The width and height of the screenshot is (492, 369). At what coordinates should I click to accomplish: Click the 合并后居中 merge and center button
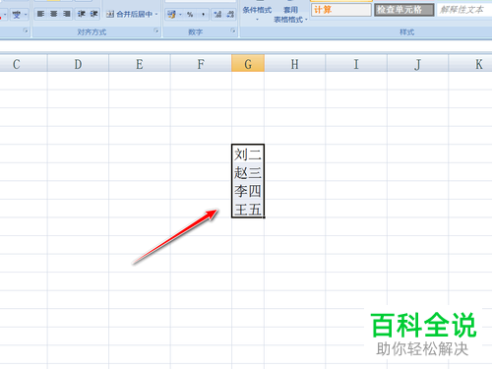129,14
